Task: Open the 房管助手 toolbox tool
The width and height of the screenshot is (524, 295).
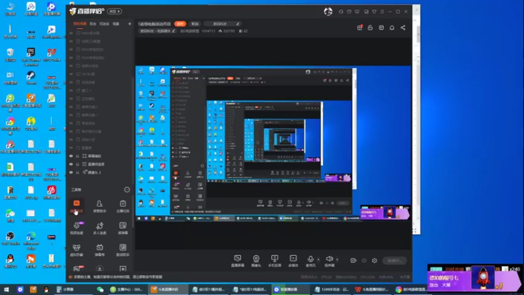Action: click(x=100, y=206)
